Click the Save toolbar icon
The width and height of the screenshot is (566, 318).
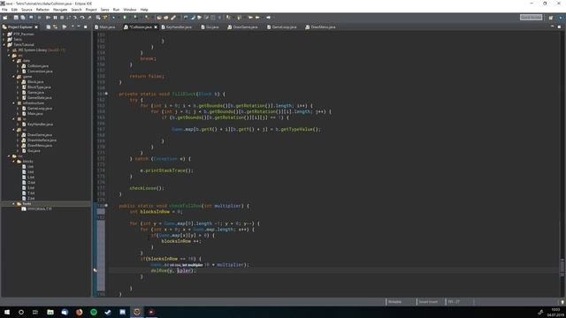pyautogui.click(x=16, y=18)
